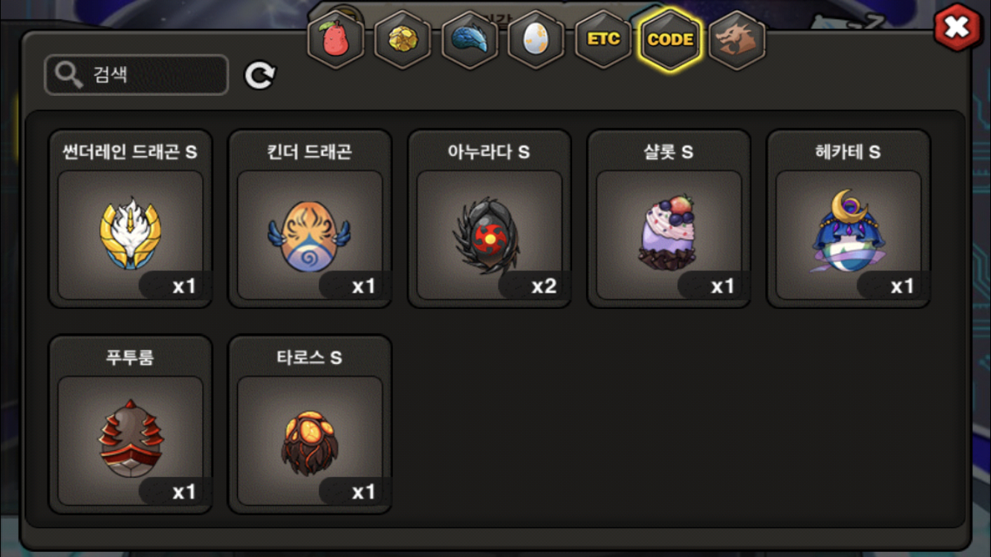Viewport: 991px width, 557px height.
Task: Open the 헤카테 S moon egg
Action: click(848, 219)
